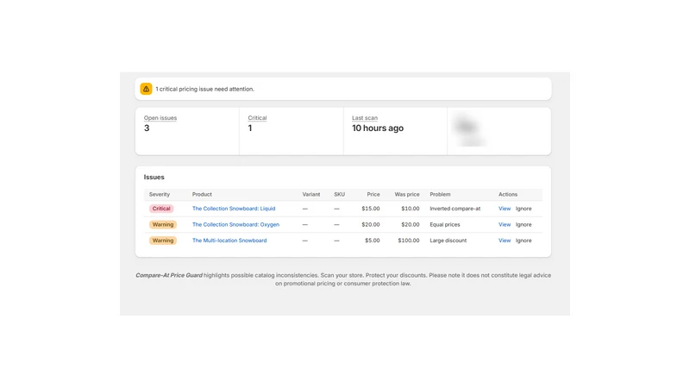Click the Equal prices problem text

pos(445,224)
